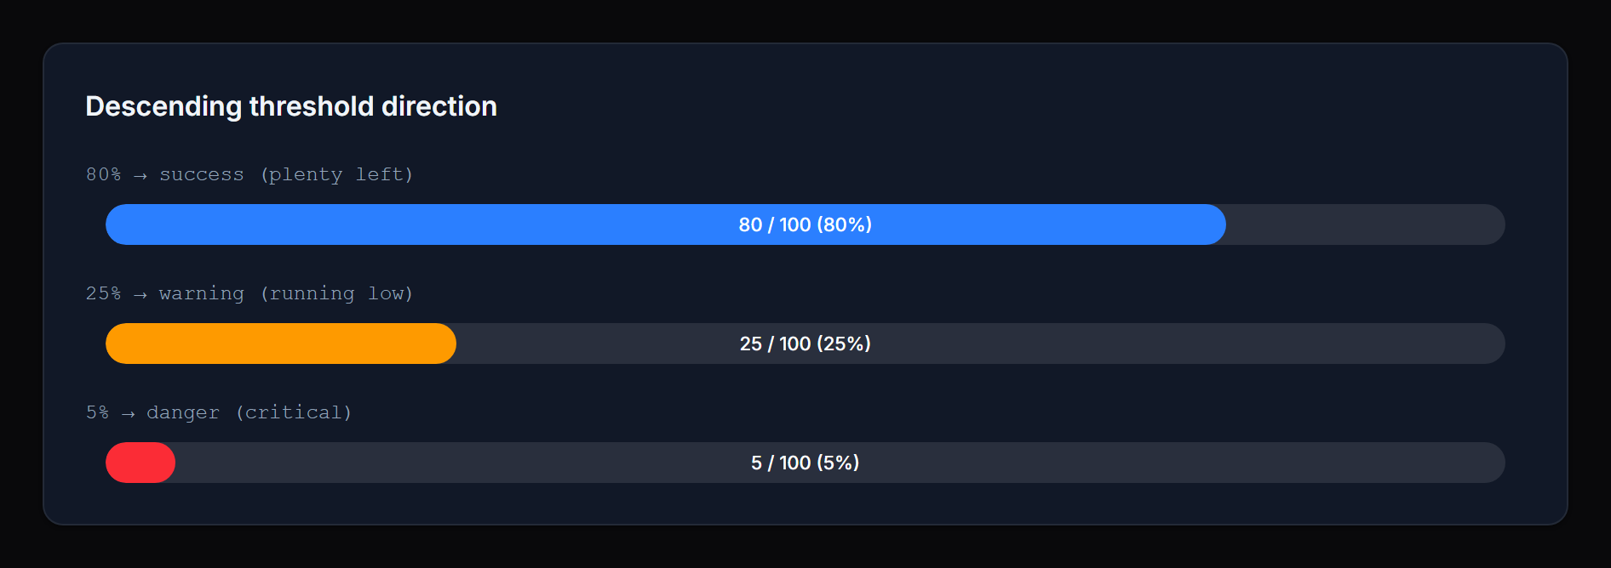Click the "(running low)" caption text

pos(337,293)
